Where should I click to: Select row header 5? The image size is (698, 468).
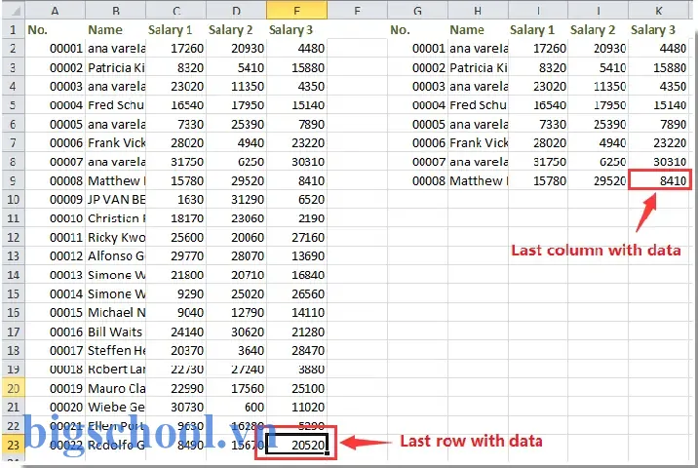pyautogui.click(x=13, y=105)
